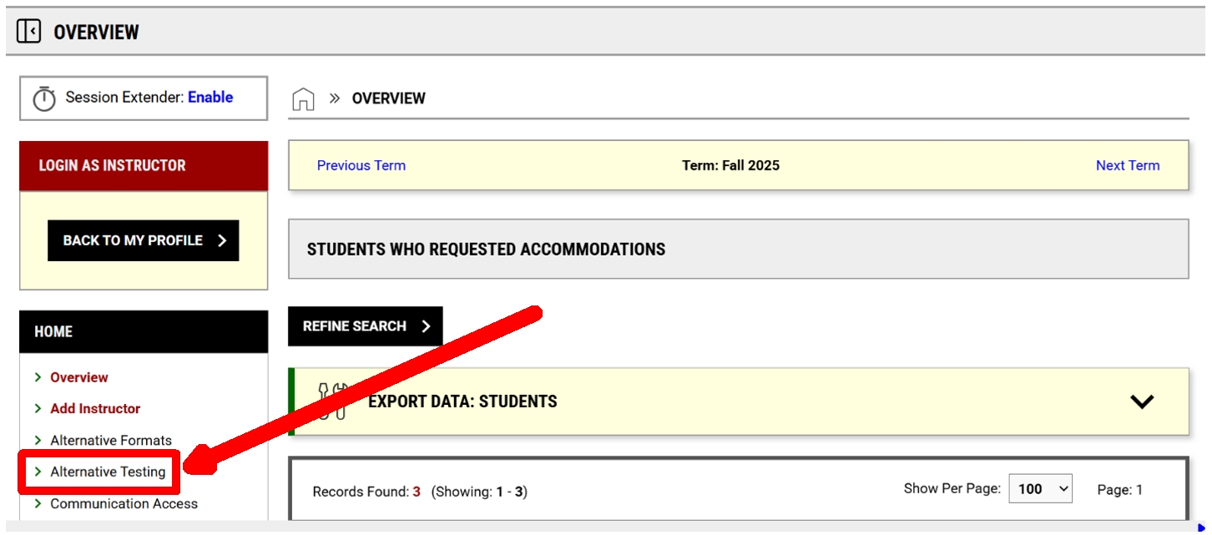Click the blue scroll-right arrow at bottom
Viewport: 1212px width, 535px height.
[1201, 527]
